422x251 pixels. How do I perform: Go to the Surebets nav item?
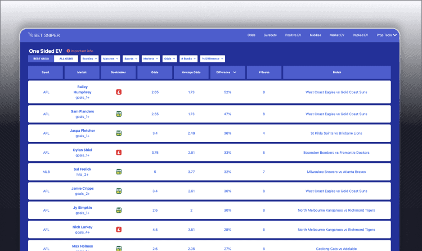(270, 35)
